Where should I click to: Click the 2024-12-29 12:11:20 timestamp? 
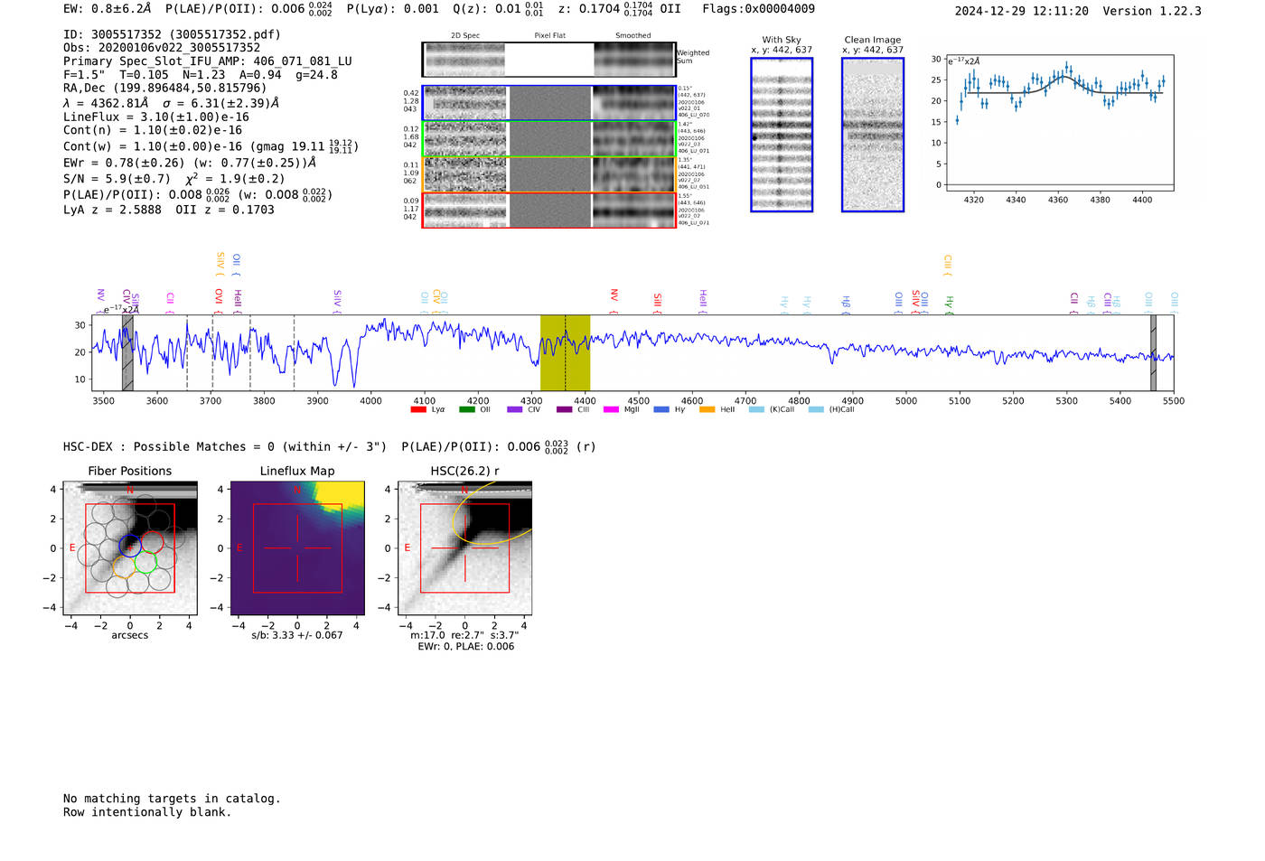[1021, 11]
